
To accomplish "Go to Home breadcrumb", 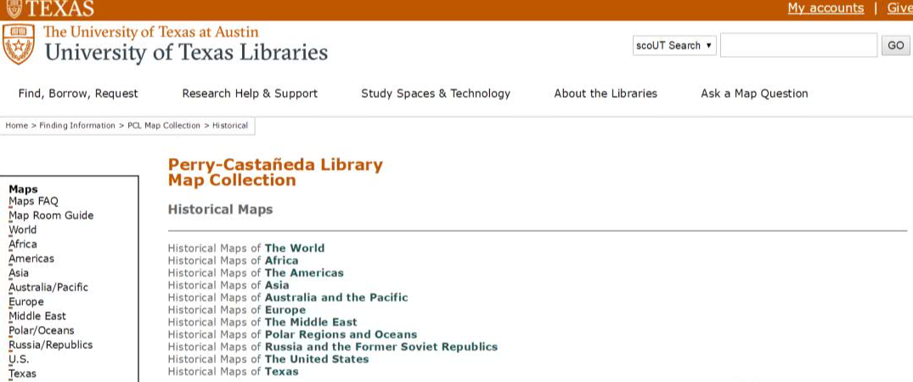I will [17, 125].
